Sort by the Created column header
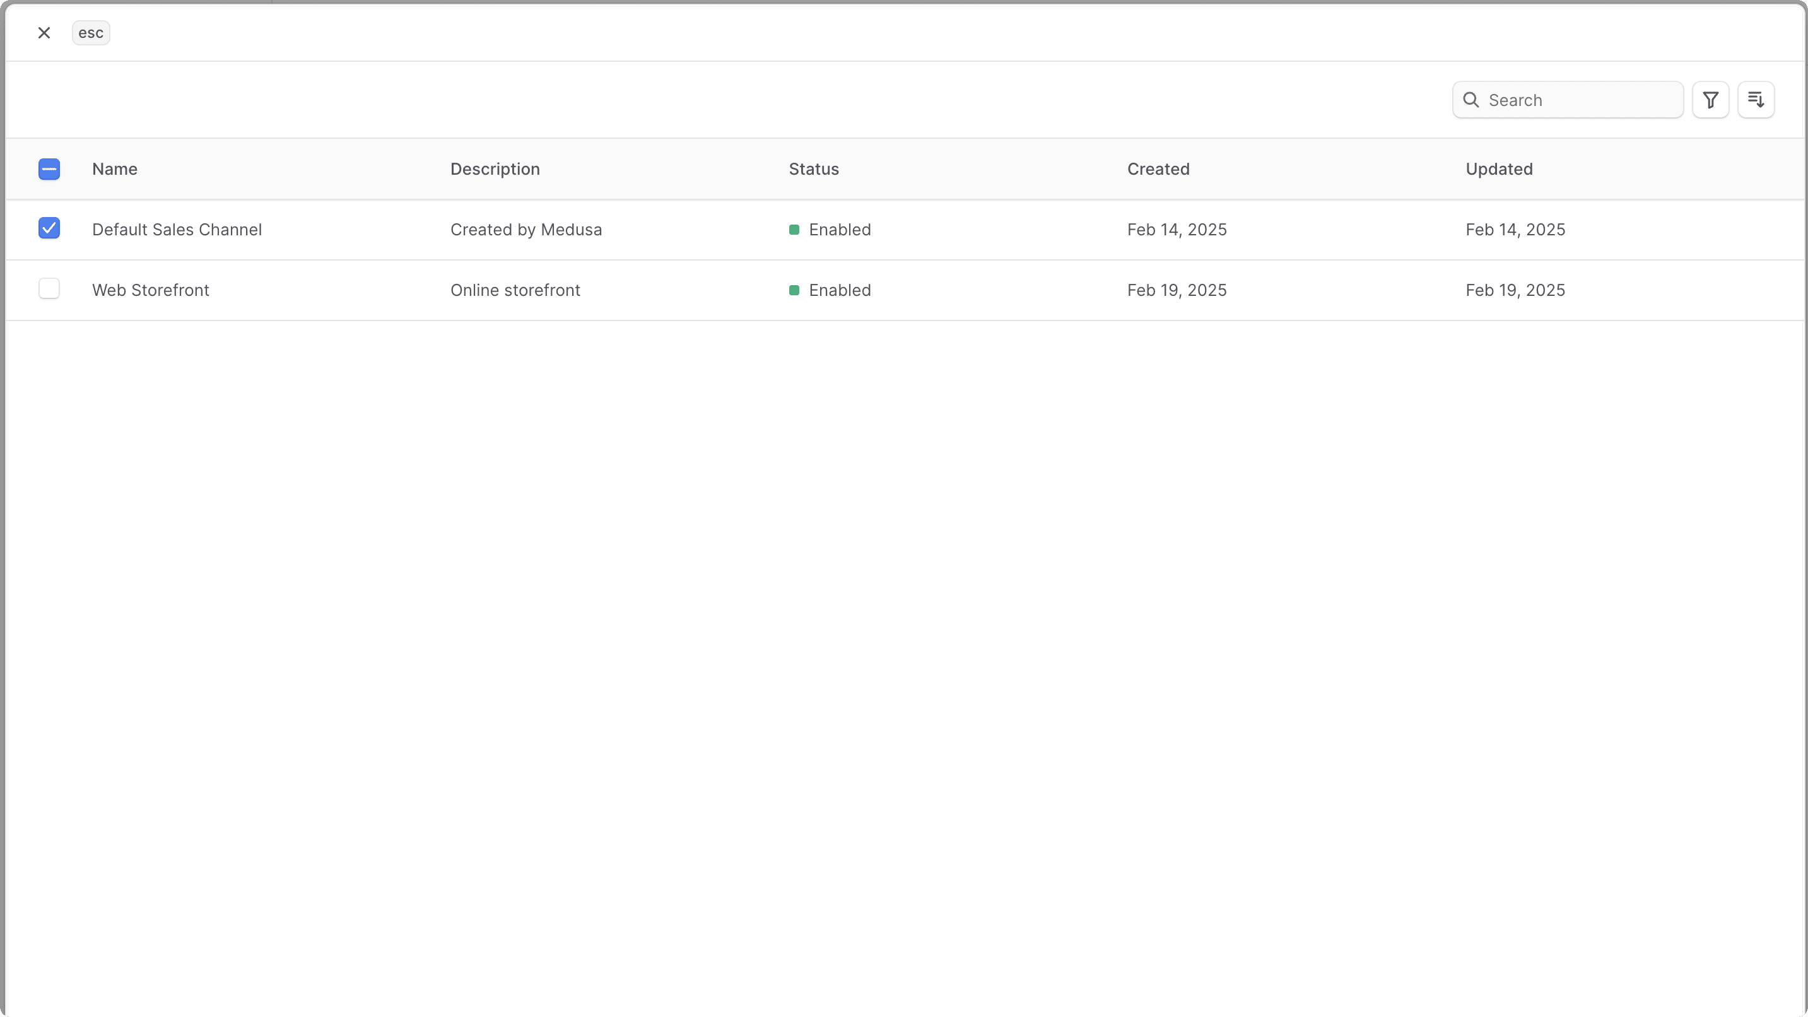The width and height of the screenshot is (1808, 1017). [1158, 169]
